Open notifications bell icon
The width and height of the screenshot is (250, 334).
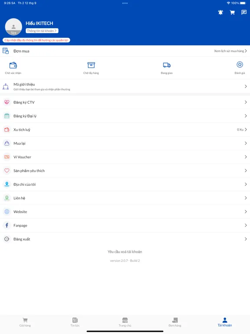[x=220, y=12]
